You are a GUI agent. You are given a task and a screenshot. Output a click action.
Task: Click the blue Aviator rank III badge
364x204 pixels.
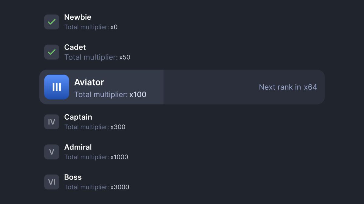click(57, 87)
